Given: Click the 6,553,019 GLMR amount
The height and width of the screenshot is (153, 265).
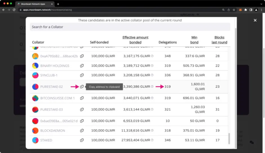Looking at the screenshot, I should (136, 121).
